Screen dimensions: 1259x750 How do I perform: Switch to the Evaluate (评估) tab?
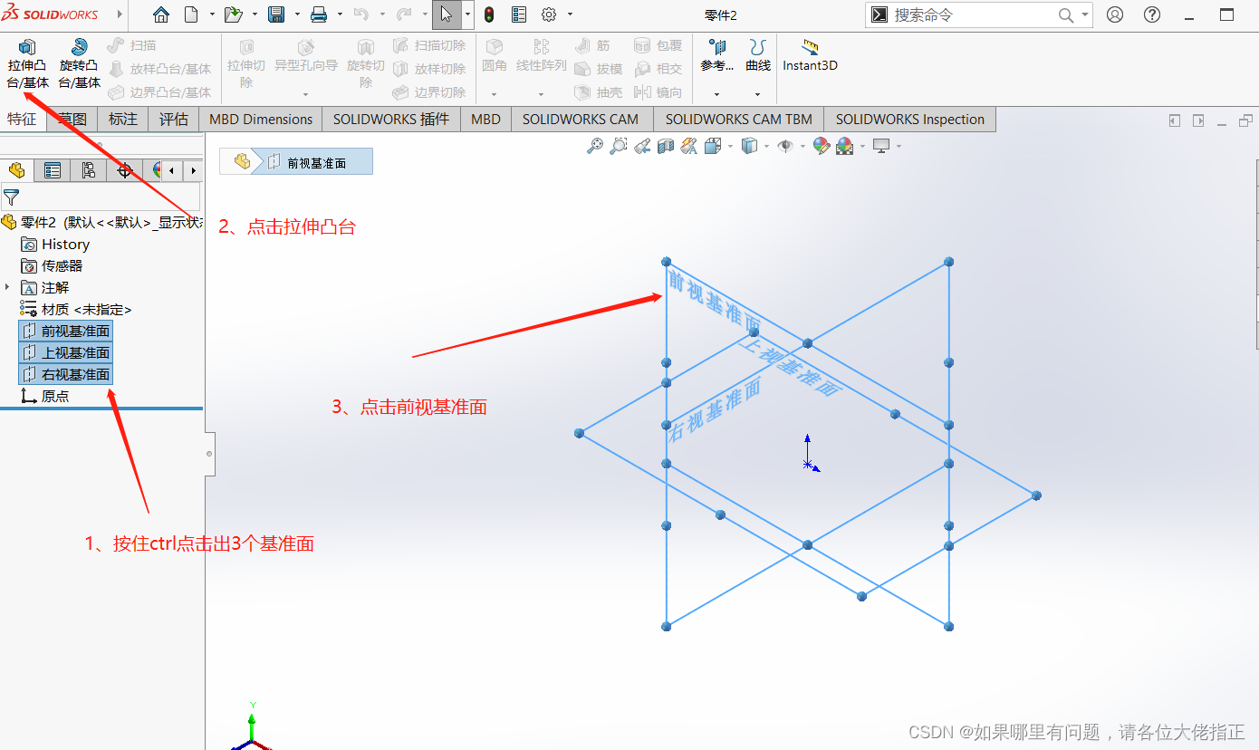174,119
